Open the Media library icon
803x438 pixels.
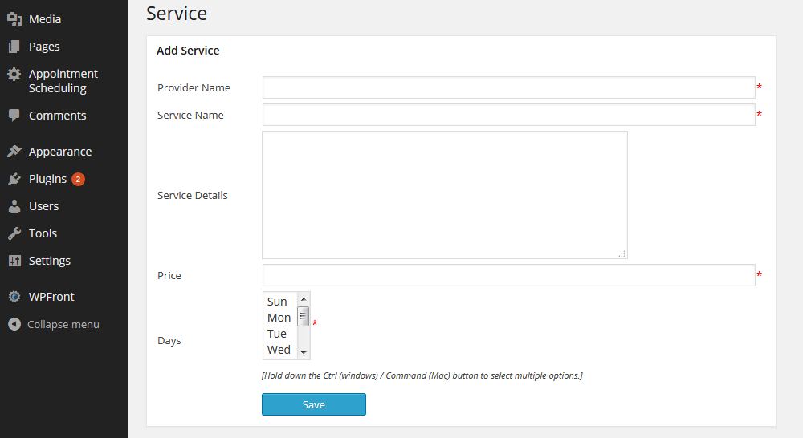pos(14,19)
